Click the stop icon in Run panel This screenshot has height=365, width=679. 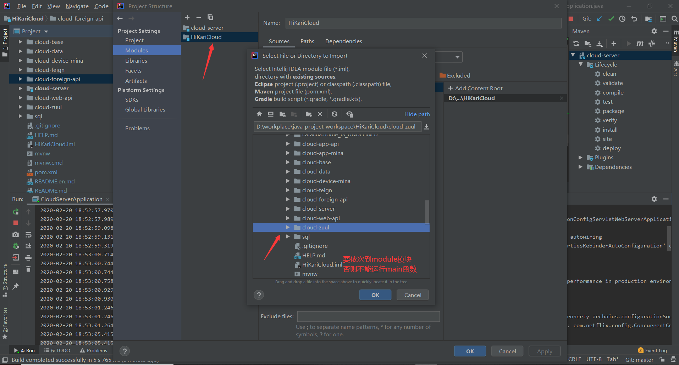[16, 223]
